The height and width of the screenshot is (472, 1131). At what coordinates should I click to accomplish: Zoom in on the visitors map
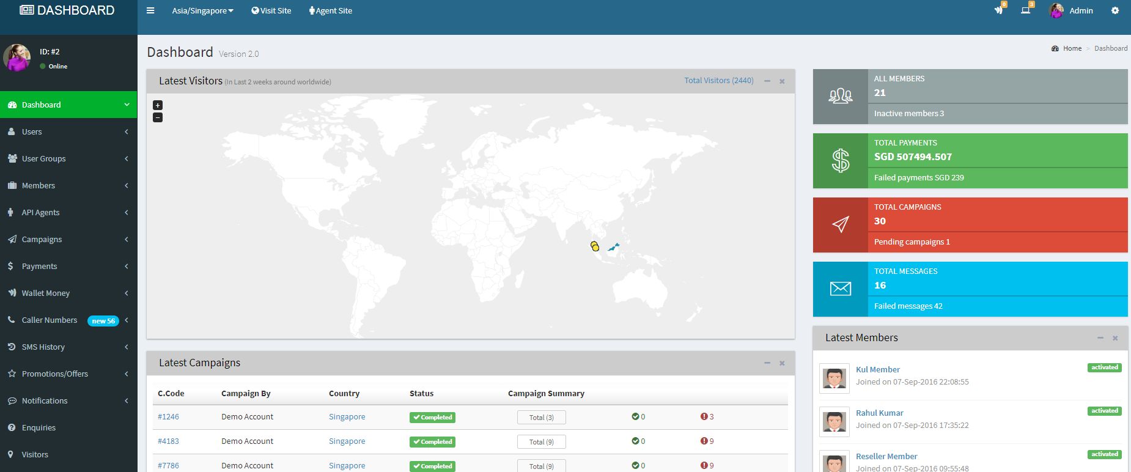158,105
